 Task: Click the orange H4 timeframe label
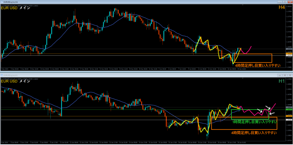coord(282,8)
